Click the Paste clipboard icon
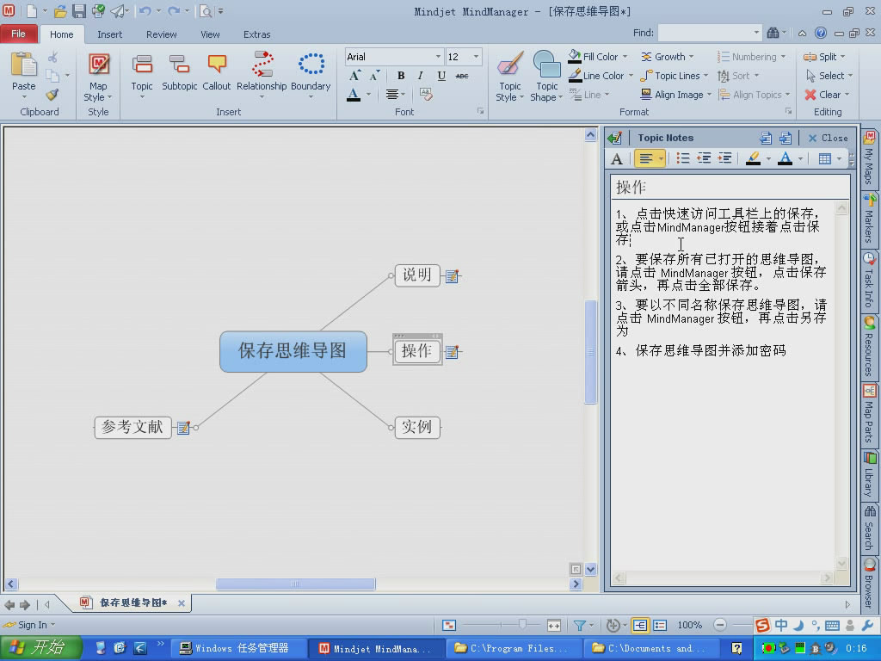The width and height of the screenshot is (881, 661). click(23, 65)
